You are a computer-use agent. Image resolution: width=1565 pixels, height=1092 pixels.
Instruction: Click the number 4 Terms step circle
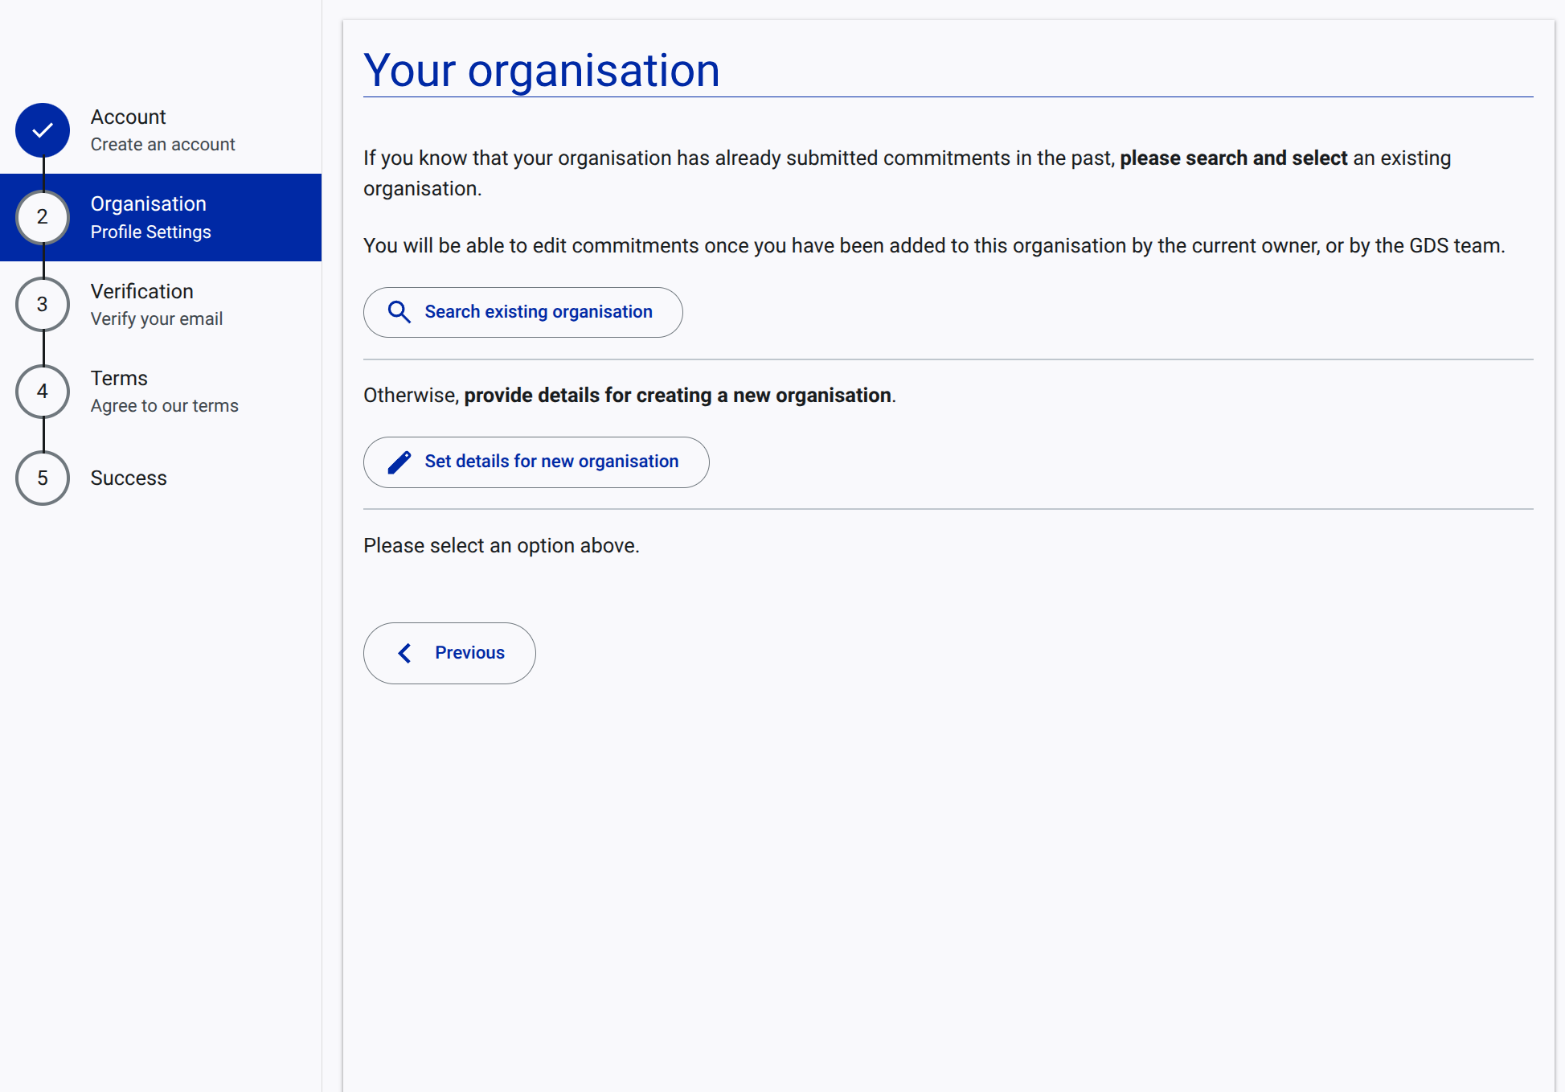42,391
